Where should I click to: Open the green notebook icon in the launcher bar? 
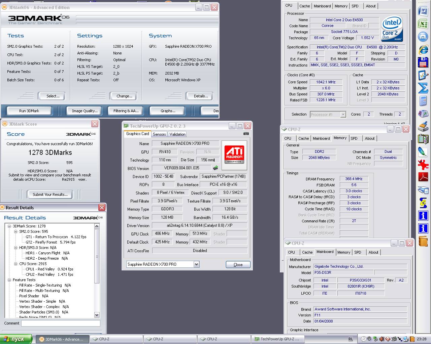click(423, 139)
